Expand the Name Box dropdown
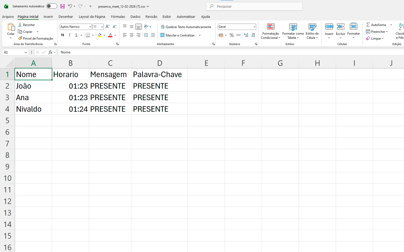404x252 pixels. [26, 52]
